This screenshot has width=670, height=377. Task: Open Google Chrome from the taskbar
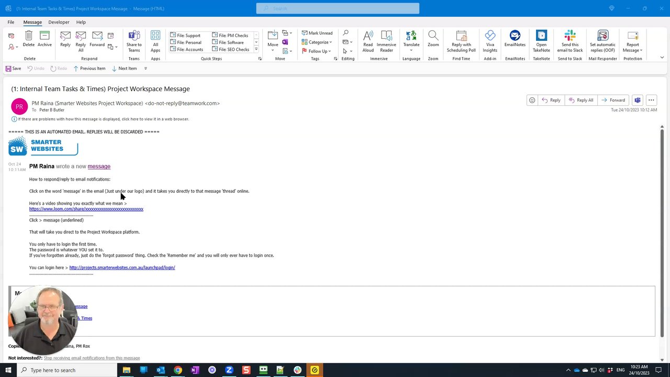tap(178, 370)
